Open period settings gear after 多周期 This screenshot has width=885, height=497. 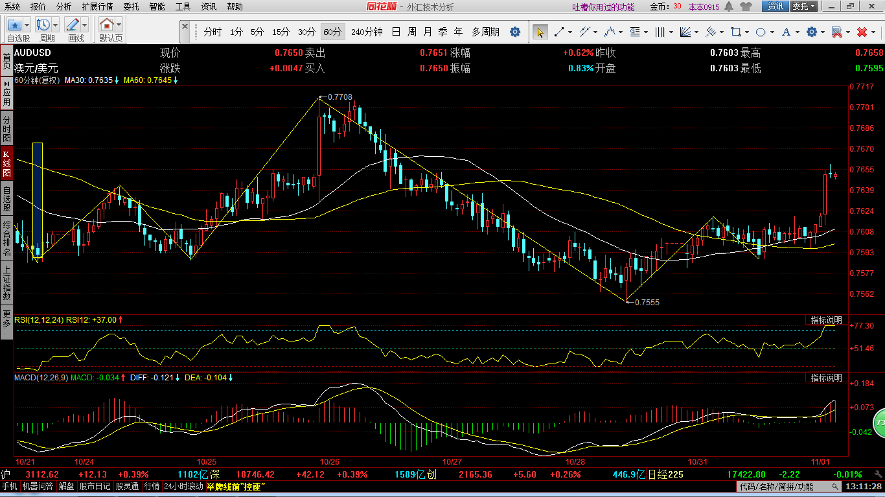[x=515, y=32]
